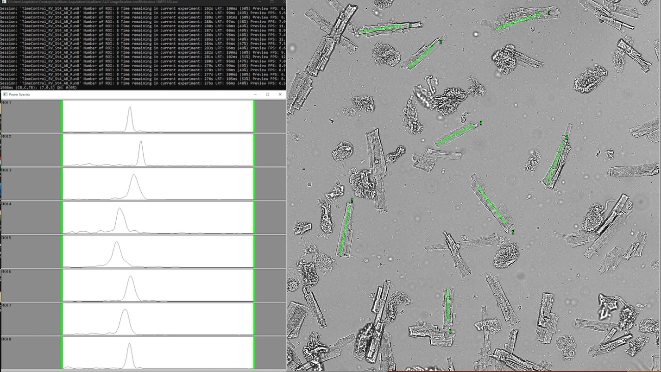Click the peak of the ROI 1 spectrum
661x372 pixels.
[x=130, y=108]
